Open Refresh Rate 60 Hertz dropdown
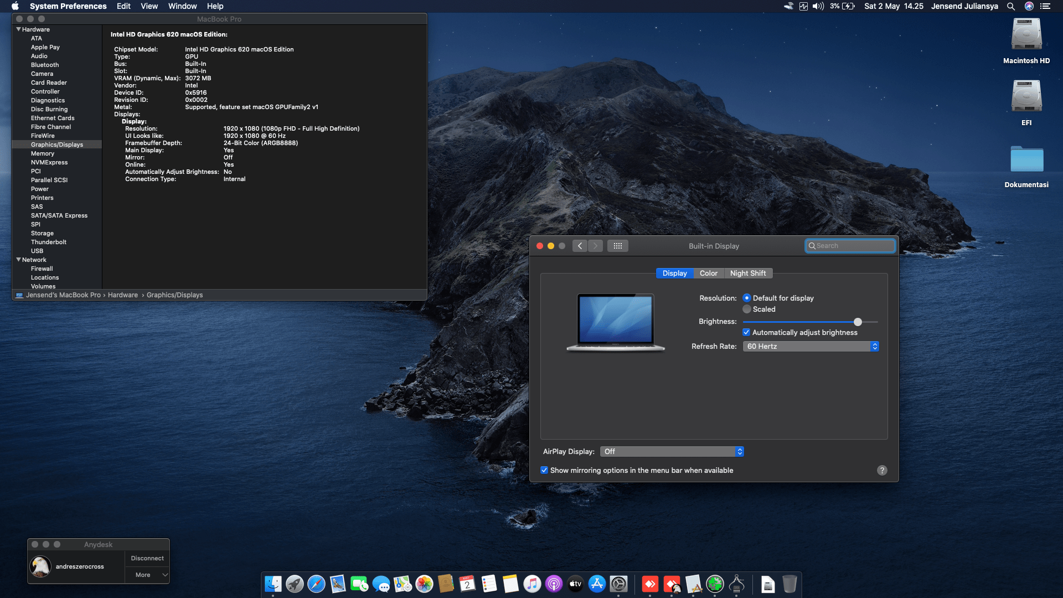1063x598 pixels. (811, 346)
